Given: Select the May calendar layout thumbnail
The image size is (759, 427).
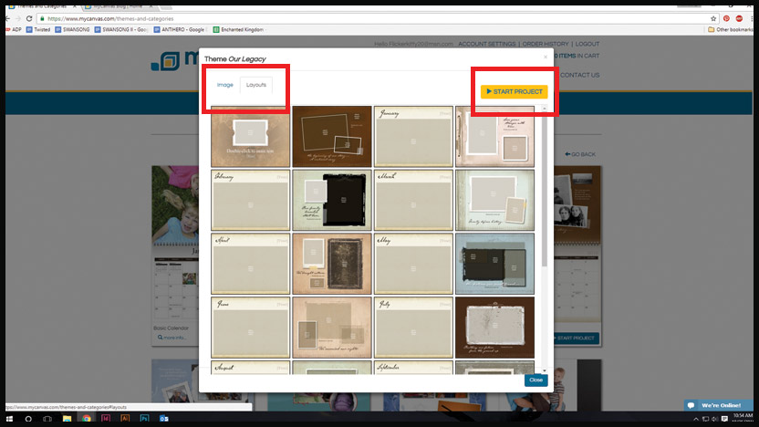Looking at the screenshot, I should click(413, 264).
